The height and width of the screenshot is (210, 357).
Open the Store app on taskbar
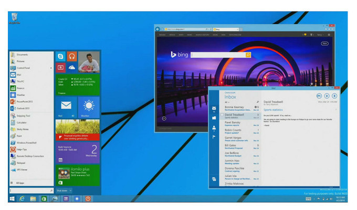44,198
